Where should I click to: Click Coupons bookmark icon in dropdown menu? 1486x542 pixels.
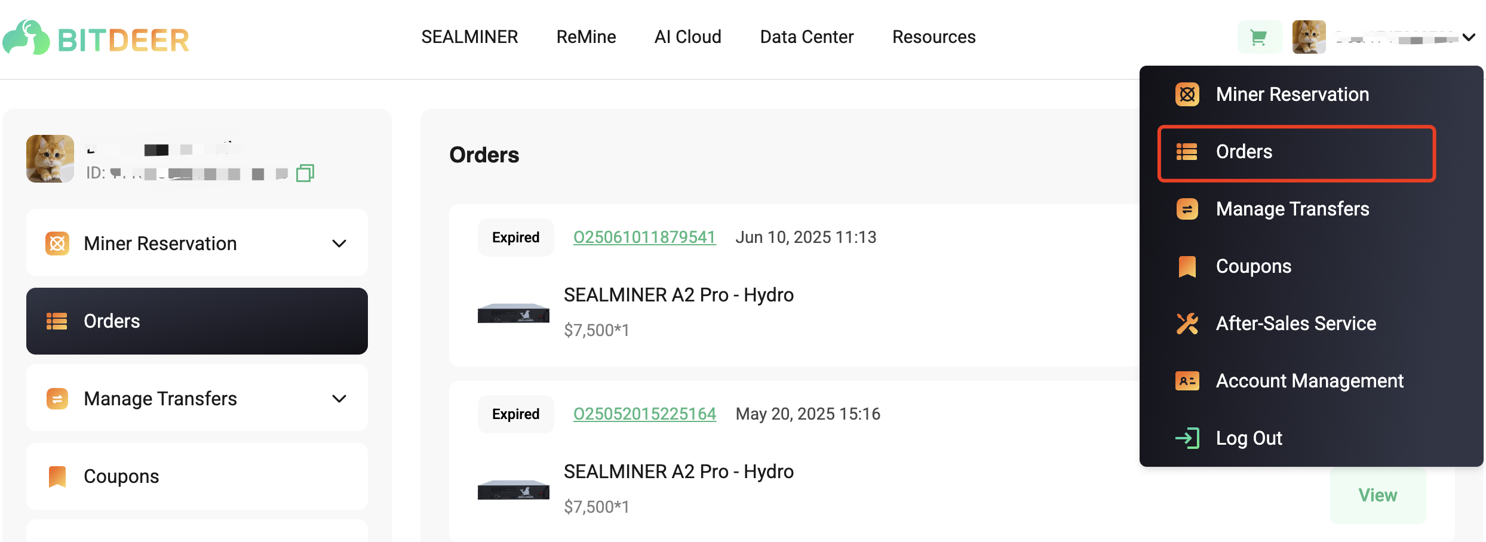click(x=1187, y=266)
